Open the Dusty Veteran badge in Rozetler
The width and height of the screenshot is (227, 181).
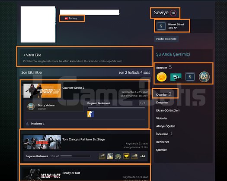(x=204, y=77)
